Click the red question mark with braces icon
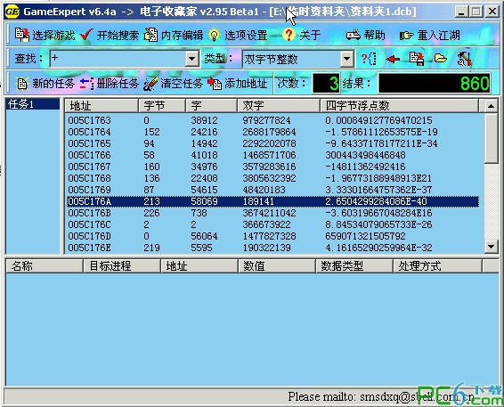504x407 pixels. 369,59
